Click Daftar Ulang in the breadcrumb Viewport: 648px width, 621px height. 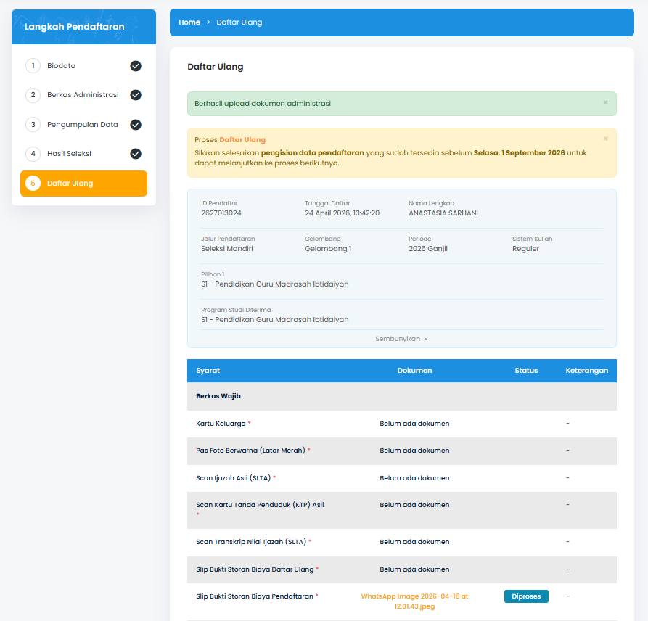click(239, 22)
